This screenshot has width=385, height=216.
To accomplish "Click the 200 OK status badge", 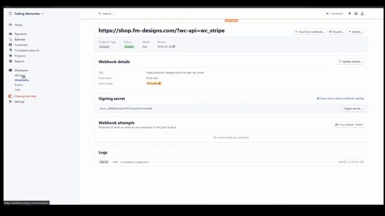I will coord(103,162).
